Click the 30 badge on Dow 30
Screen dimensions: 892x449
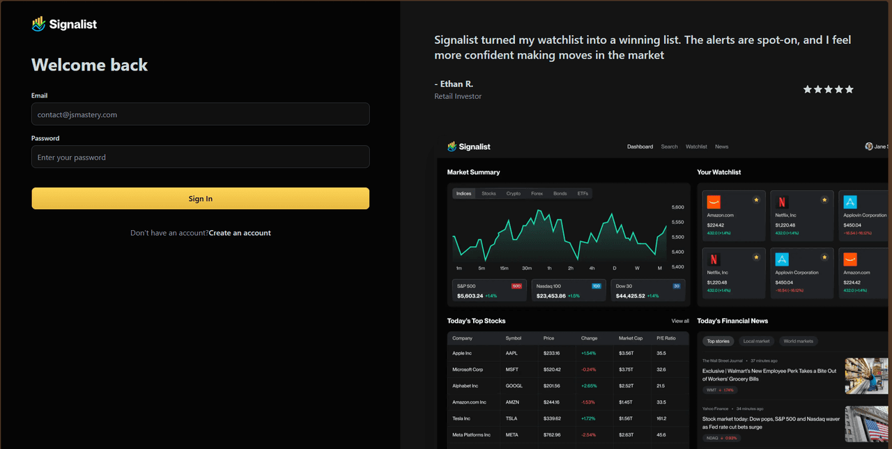pyautogui.click(x=677, y=286)
